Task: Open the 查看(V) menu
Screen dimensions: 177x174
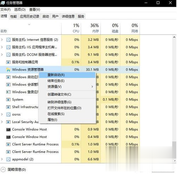Action: click(x=35, y=10)
